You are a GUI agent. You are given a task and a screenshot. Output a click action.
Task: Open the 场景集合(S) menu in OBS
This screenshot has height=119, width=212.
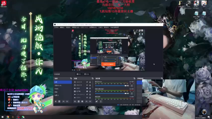click(93, 28)
